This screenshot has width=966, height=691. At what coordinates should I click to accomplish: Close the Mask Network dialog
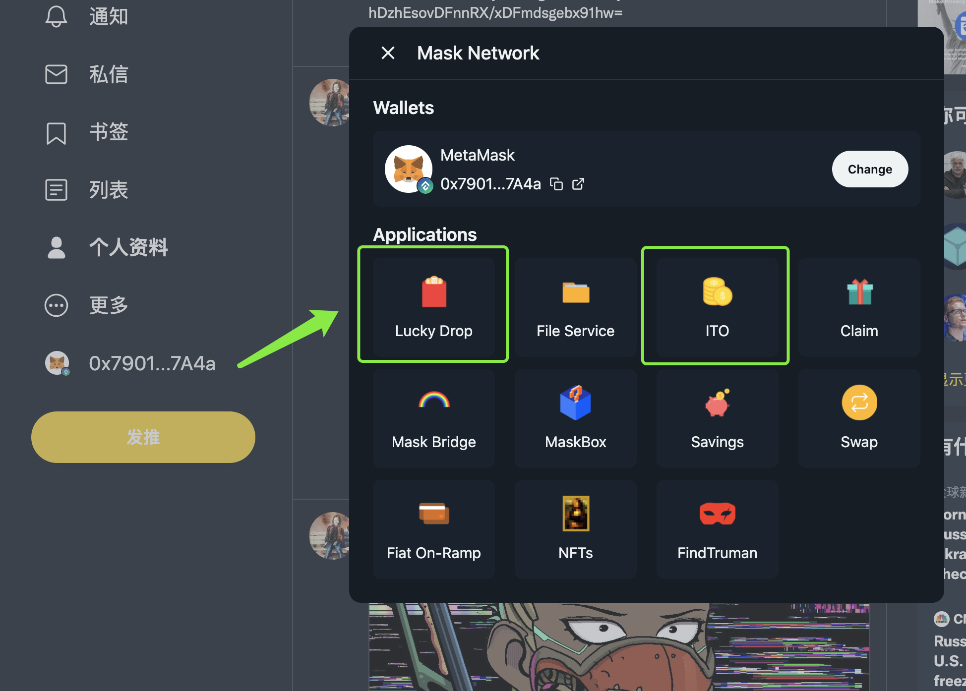coord(388,53)
